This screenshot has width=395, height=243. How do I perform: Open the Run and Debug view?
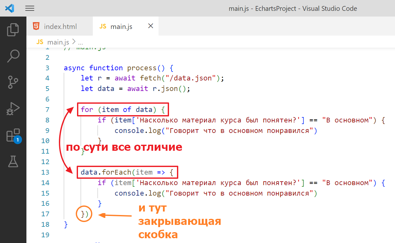[x=13, y=109]
